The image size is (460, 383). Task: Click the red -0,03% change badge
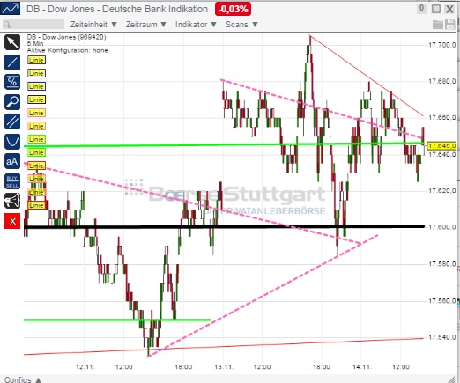click(x=233, y=9)
